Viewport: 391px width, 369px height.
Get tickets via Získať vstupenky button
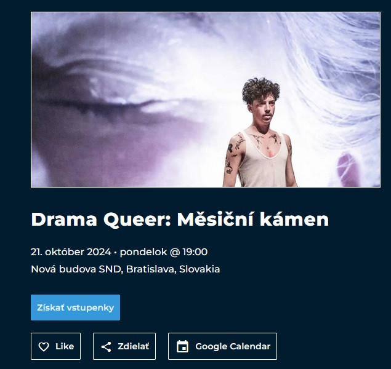click(75, 307)
